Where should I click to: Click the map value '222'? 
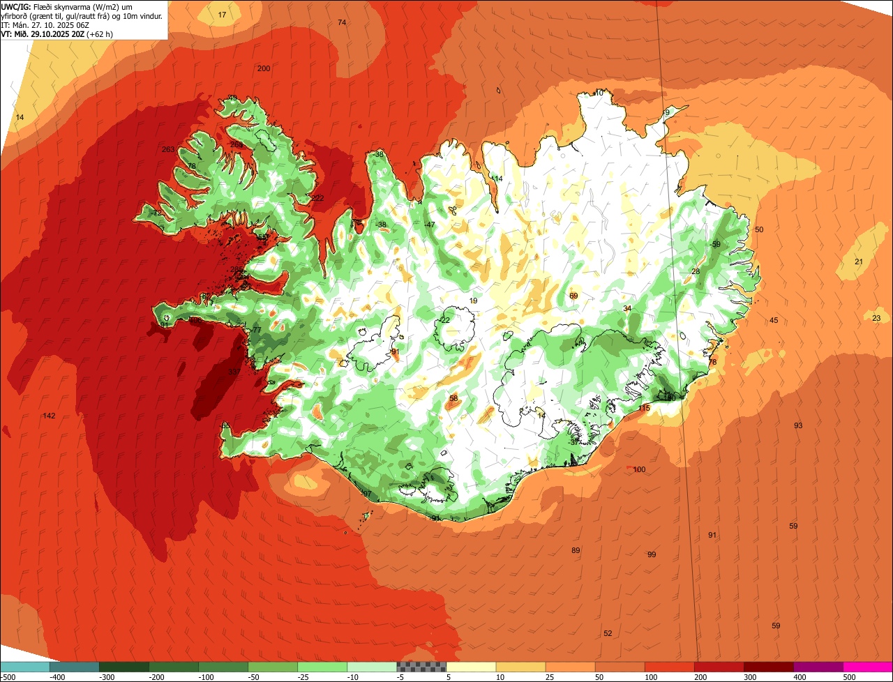point(317,198)
